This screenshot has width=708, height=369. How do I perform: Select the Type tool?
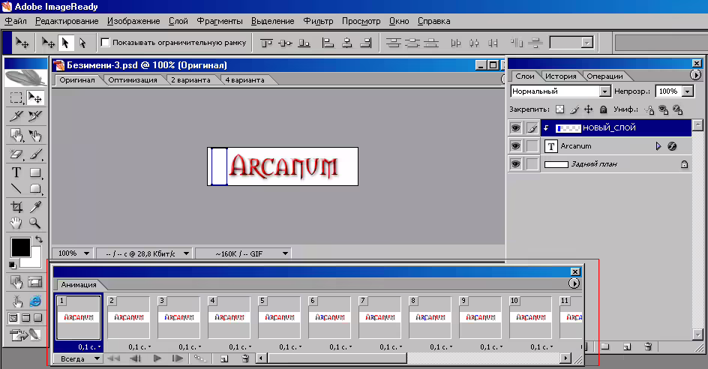pos(16,172)
